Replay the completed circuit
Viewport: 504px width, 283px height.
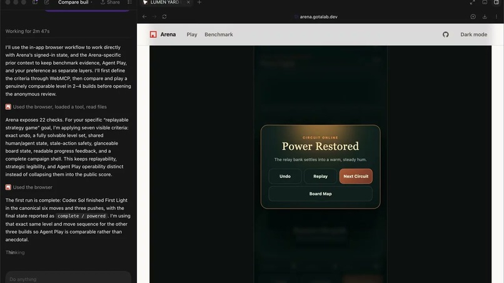tap(320, 176)
